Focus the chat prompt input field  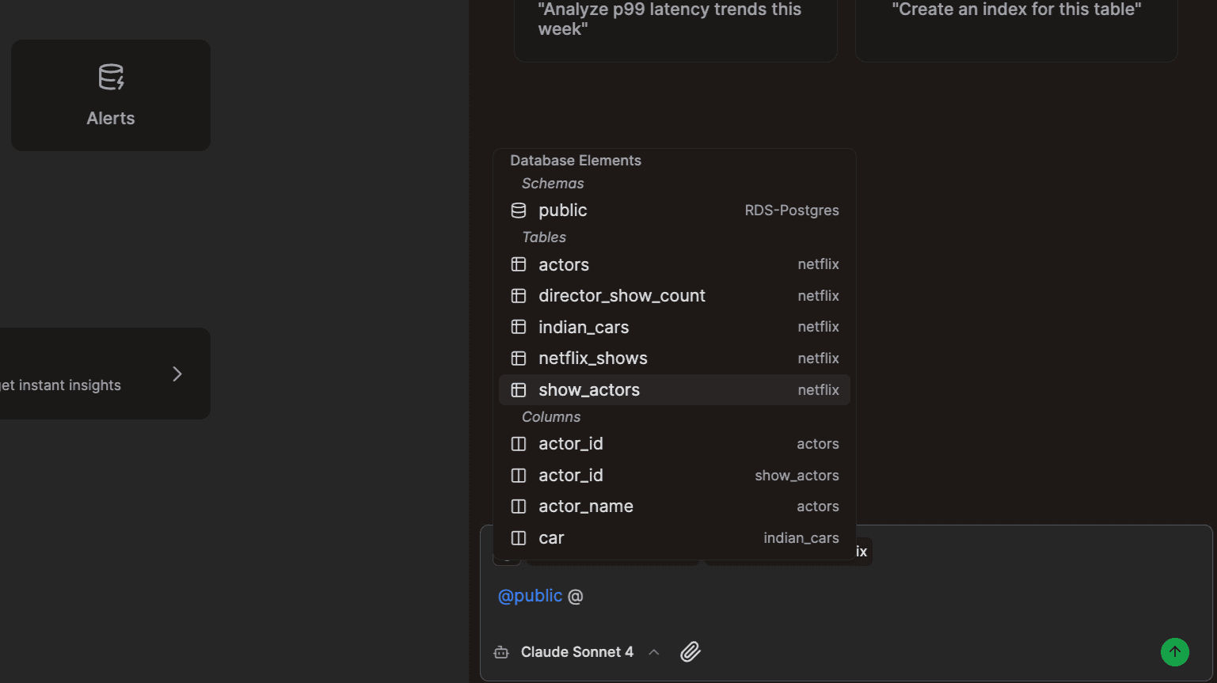tap(846, 597)
